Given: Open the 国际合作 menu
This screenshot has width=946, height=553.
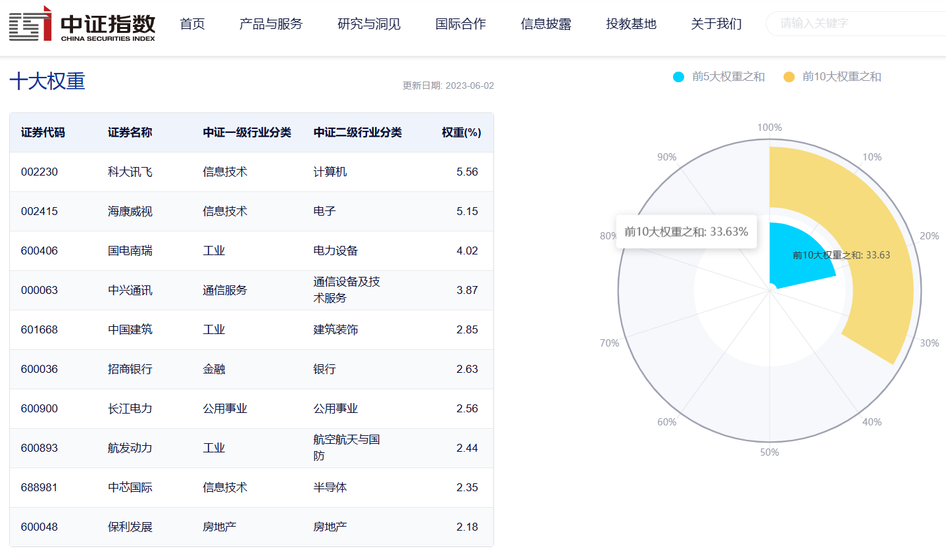Looking at the screenshot, I should 461,24.
